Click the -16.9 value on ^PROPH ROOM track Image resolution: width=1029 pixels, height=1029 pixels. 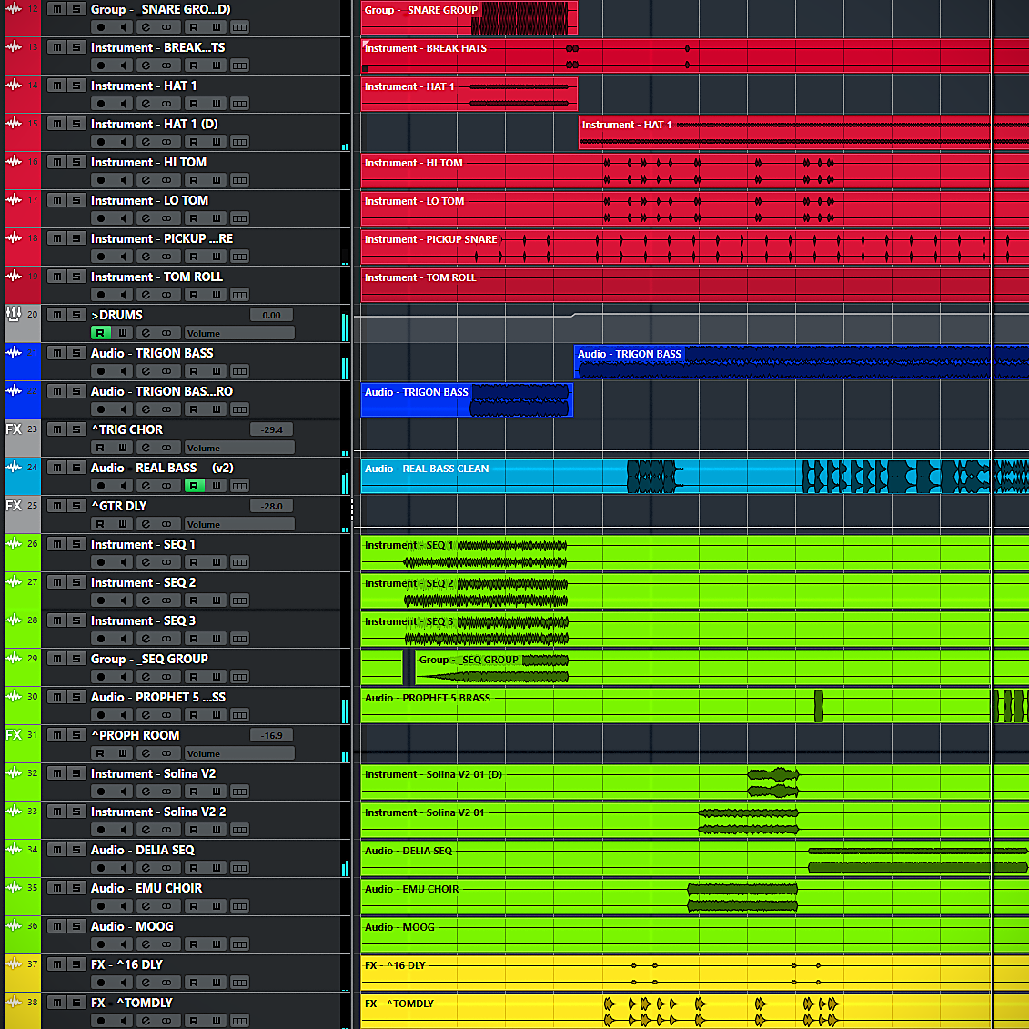(271, 734)
